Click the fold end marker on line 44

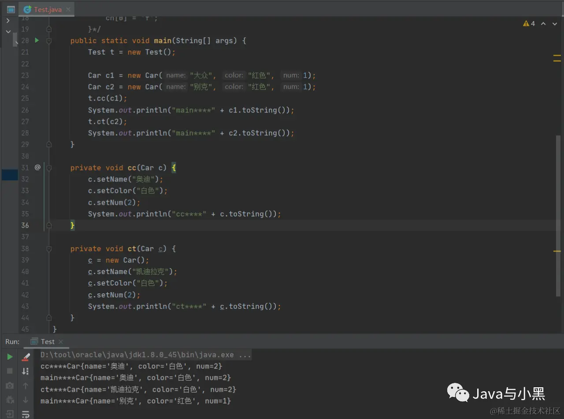point(49,318)
